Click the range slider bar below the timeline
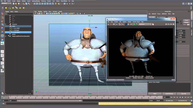 (x=50, y=101)
